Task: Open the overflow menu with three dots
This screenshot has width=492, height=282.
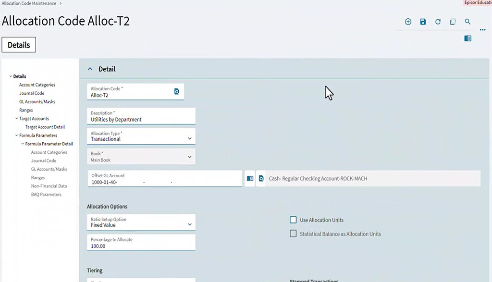Action: (483, 29)
